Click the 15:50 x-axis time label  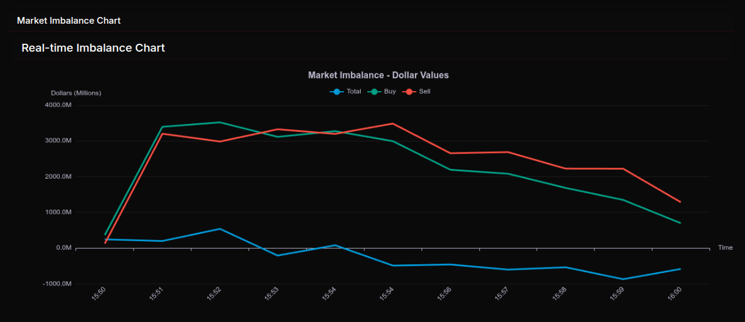click(99, 293)
